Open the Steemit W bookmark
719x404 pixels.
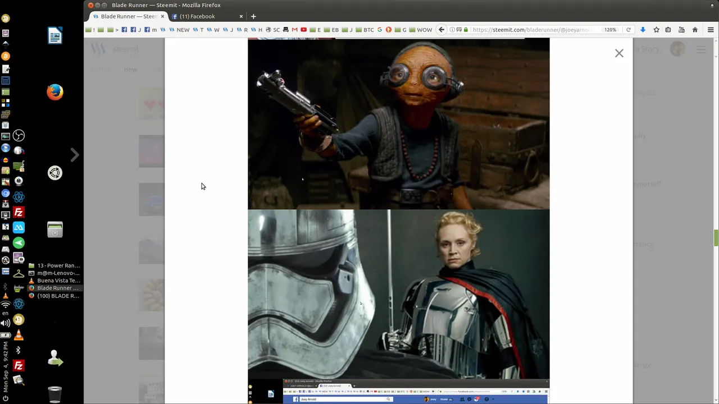tap(213, 30)
